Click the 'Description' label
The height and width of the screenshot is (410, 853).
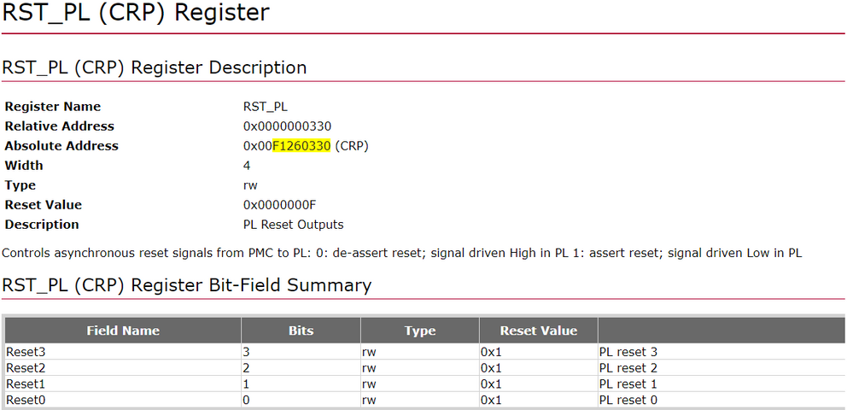(42, 225)
